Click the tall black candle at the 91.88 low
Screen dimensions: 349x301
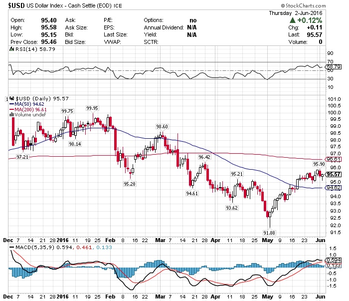[270, 218]
